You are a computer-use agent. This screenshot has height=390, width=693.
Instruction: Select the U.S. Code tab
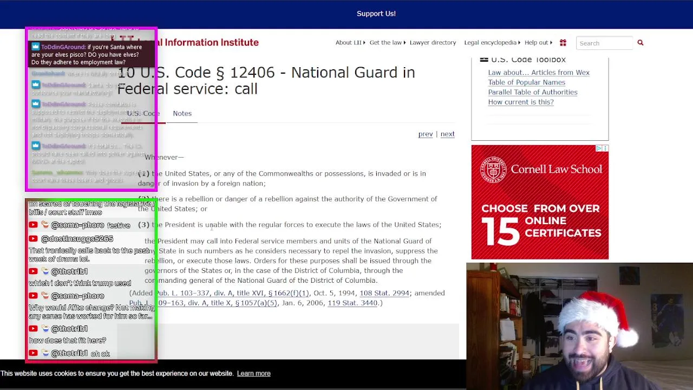[143, 113]
